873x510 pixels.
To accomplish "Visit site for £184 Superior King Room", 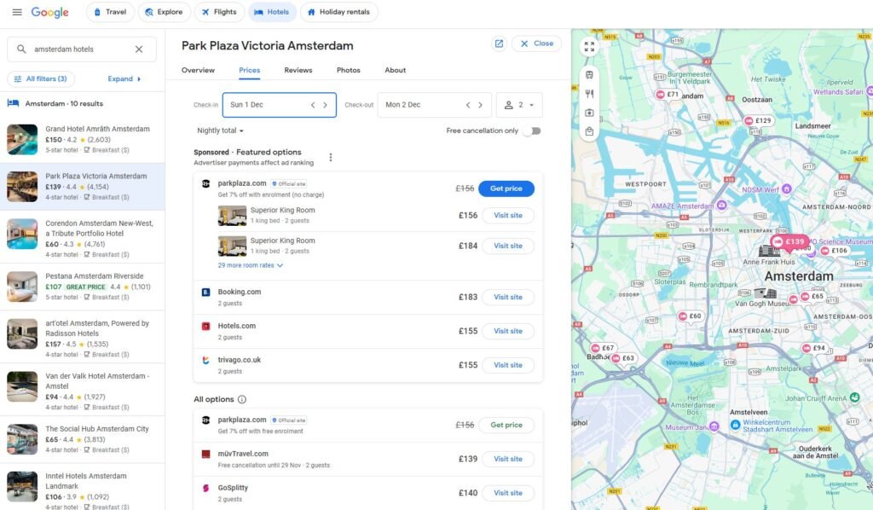I will (x=508, y=246).
